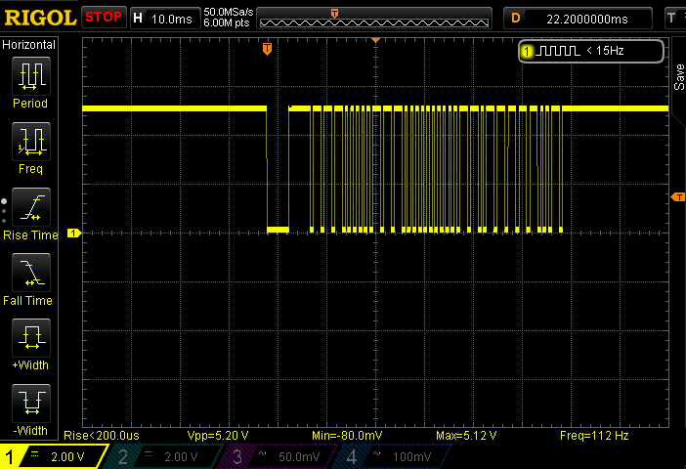Click the frequency counter readout box
The width and height of the screenshot is (686, 469).
coord(591,51)
